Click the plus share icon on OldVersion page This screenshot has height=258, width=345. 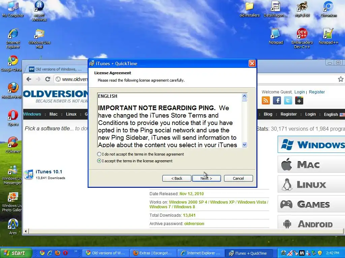pyautogui.click(x=299, y=101)
